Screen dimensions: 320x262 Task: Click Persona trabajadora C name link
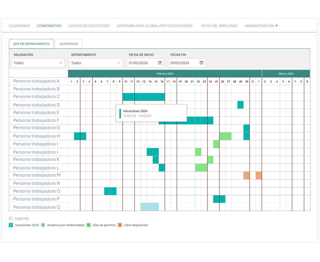(x=37, y=97)
